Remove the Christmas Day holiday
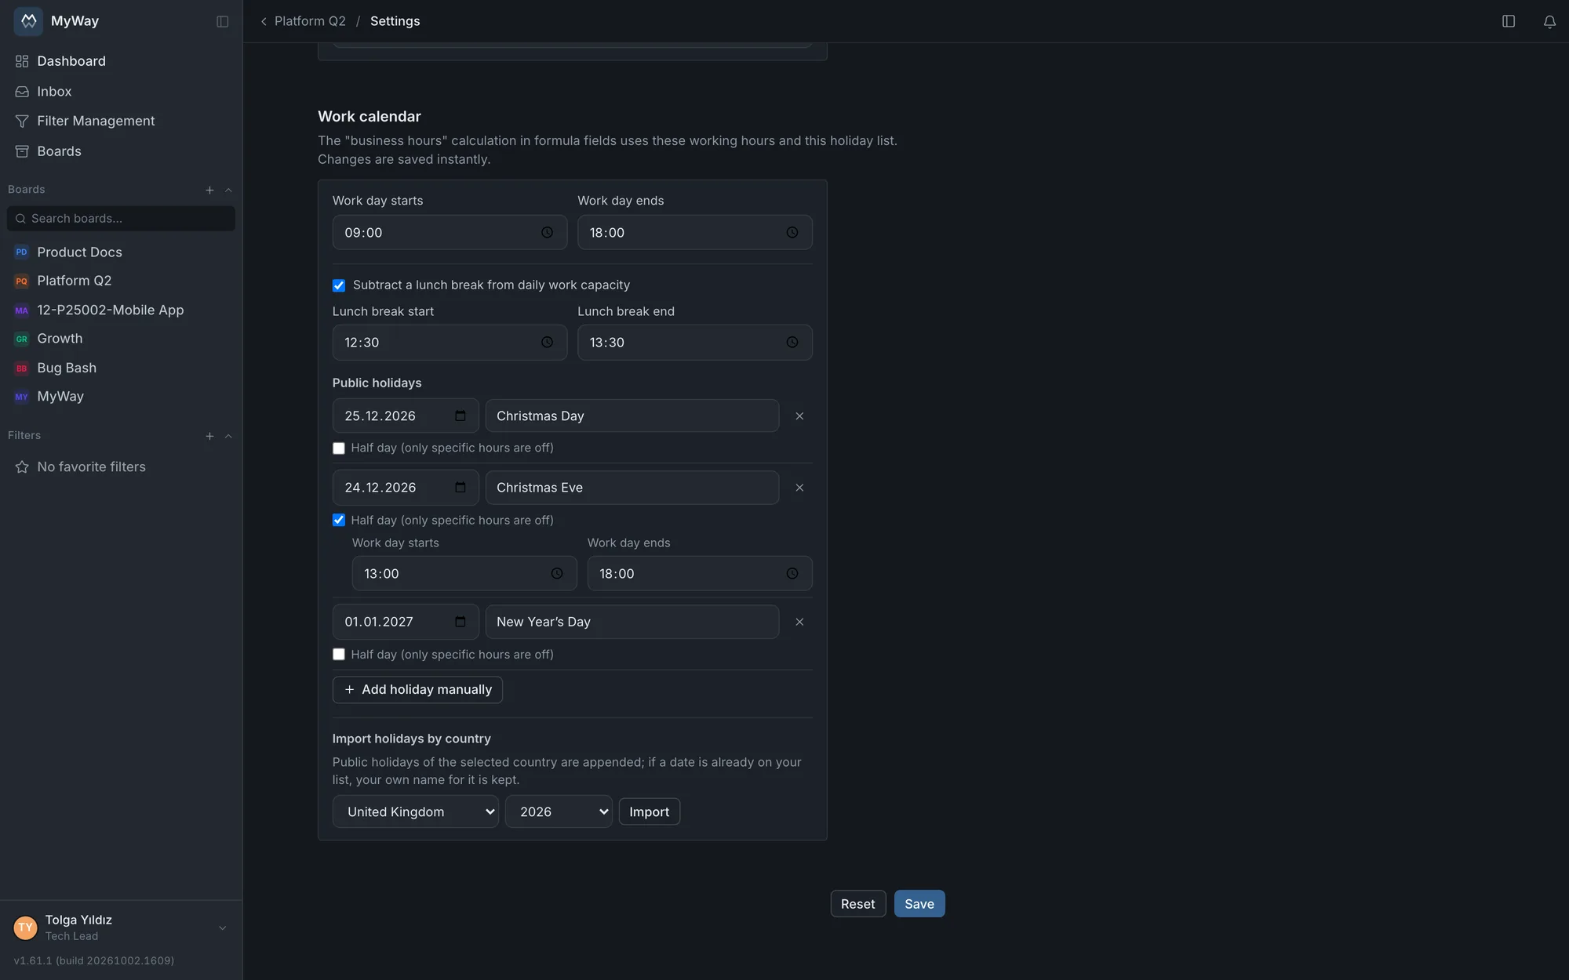The width and height of the screenshot is (1569, 980). tap(799, 416)
